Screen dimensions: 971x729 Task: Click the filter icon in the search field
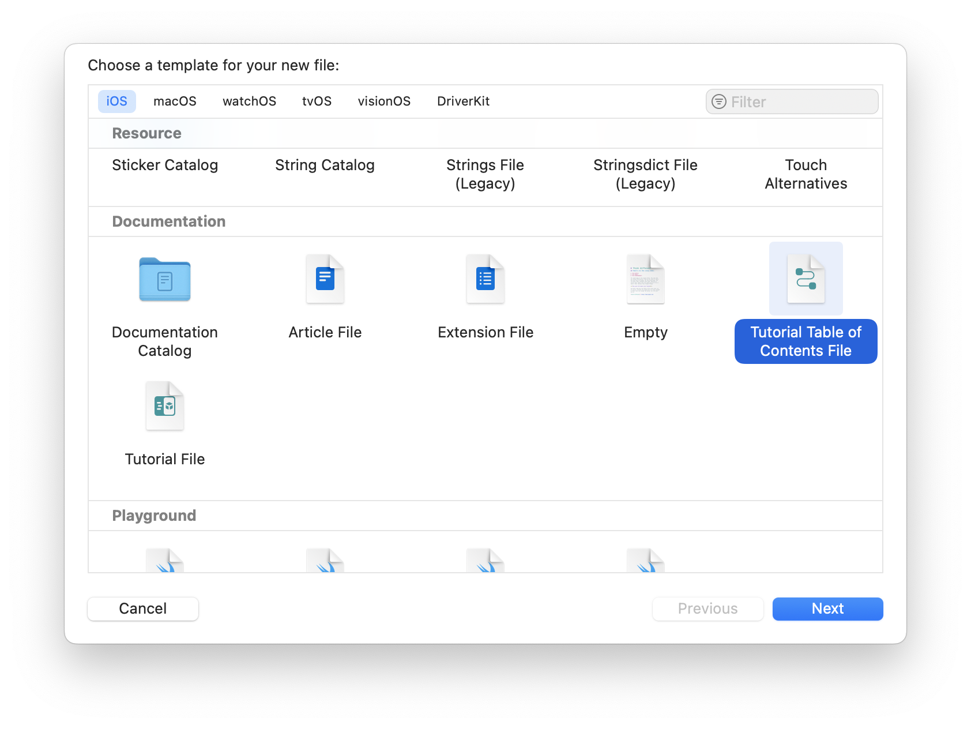pyautogui.click(x=719, y=102)
